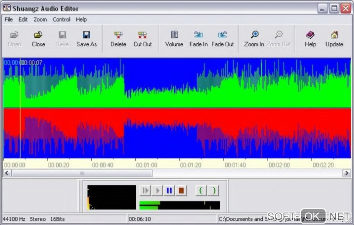Close the window with red X button

point(346,9)
